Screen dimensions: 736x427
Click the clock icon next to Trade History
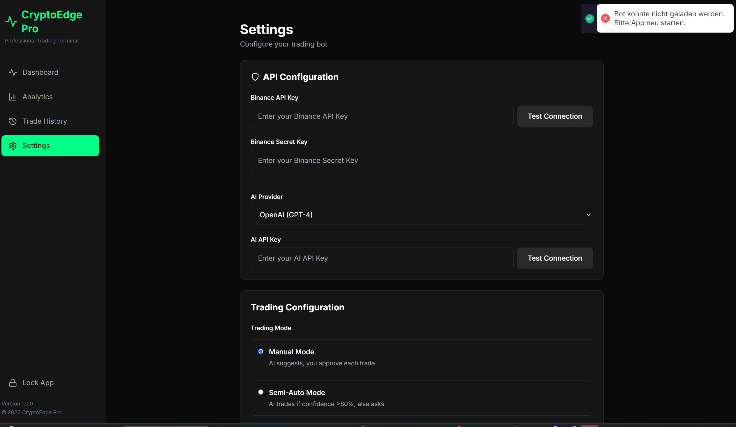click(x=13, y=121)
